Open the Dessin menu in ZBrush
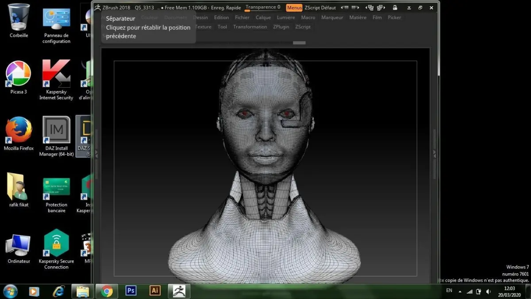 [x=200, y=18]
